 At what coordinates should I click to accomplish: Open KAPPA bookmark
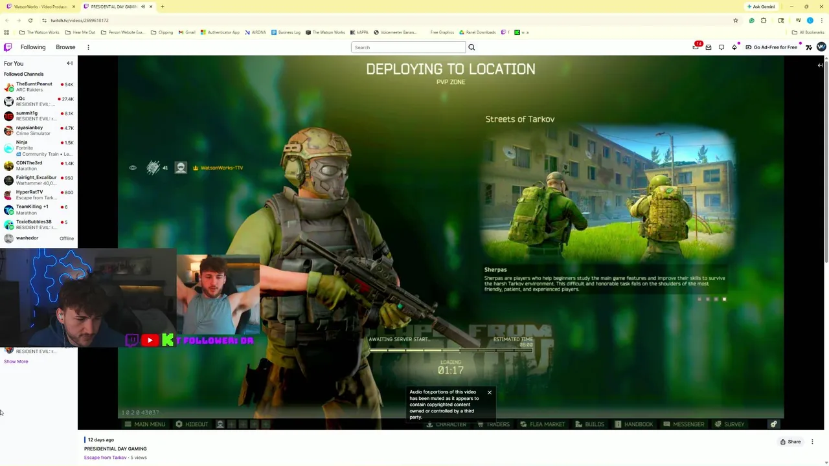tap(359, 32)
